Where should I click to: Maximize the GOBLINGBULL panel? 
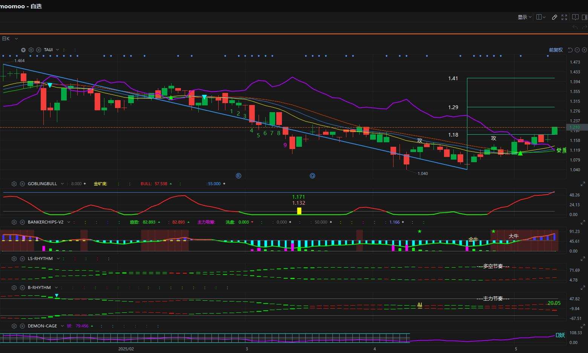583,184
